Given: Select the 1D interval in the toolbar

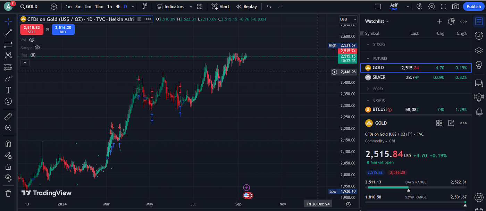Looking at the screenshot, I should coord(126,6).
